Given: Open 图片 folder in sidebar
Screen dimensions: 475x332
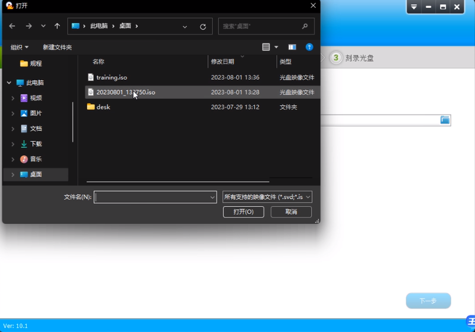Looking at the screenshot, I should pos(31,113).
